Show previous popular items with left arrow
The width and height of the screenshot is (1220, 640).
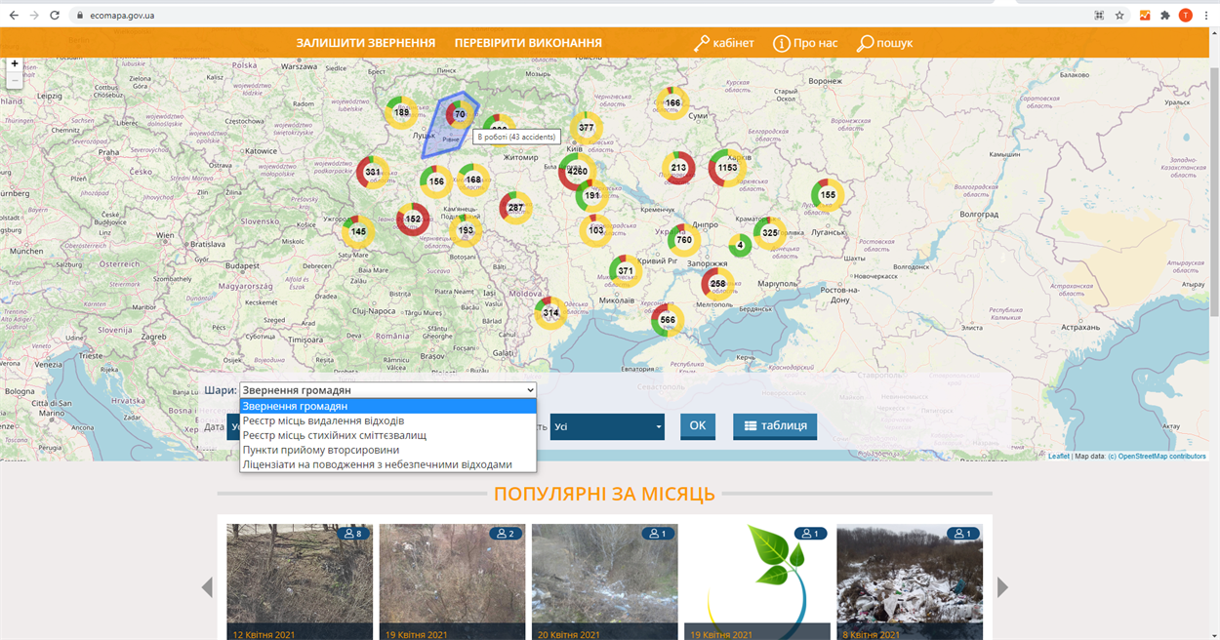[x=207, y=587]
